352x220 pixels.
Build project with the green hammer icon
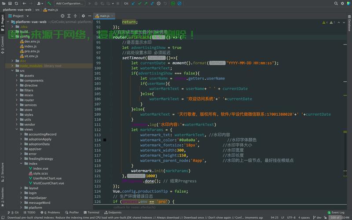click(49, 4)
